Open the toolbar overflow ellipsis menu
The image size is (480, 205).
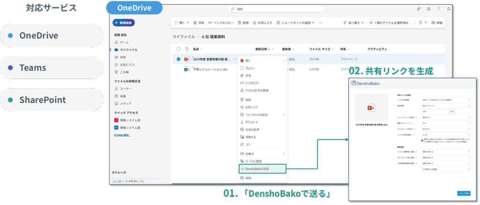tap(321, 22)
